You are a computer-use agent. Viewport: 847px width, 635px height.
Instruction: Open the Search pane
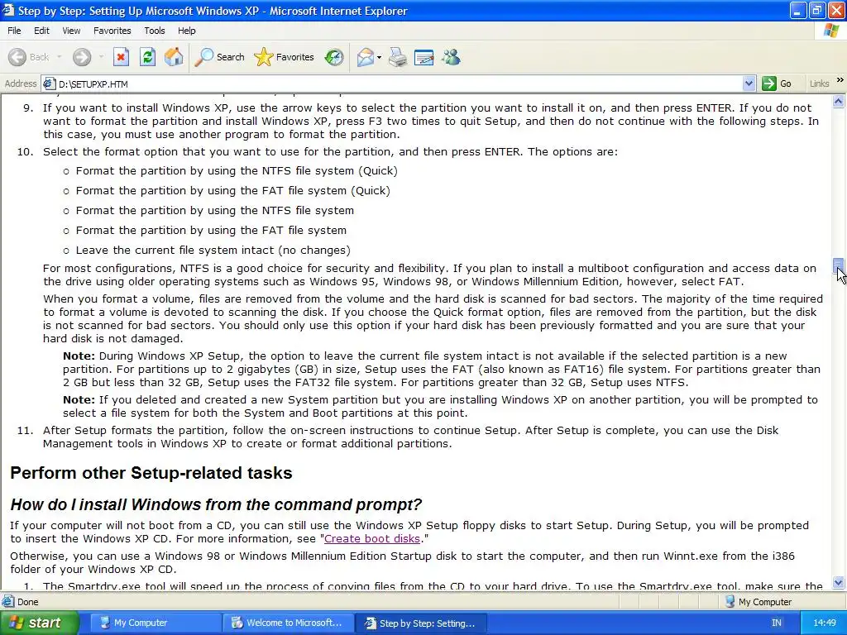[x=219, y=57]
